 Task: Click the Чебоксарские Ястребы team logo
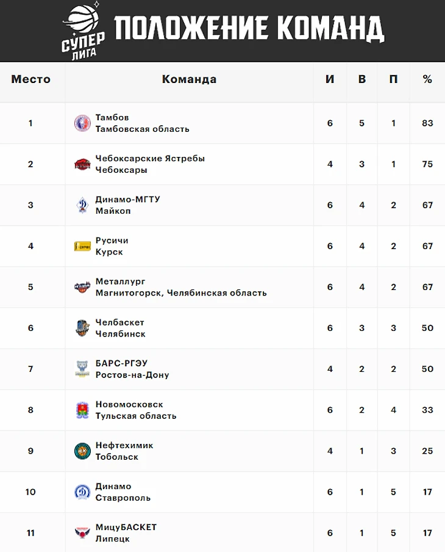[82, 164]
